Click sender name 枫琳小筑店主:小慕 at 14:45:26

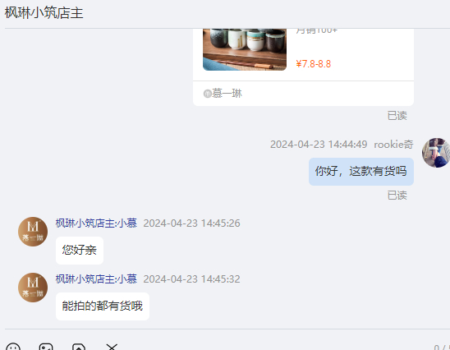pyautogui.click(x=96, y=223)
